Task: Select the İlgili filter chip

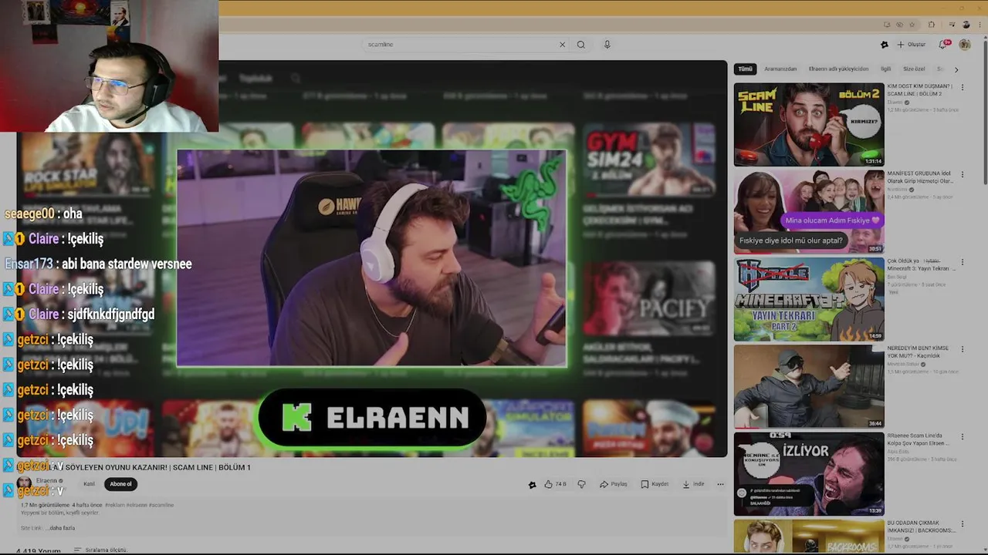Action: (x=886, y=69)
